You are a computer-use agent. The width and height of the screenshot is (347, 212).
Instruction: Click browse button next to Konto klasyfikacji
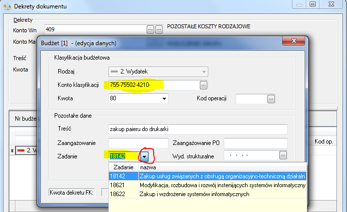(204, 85)
